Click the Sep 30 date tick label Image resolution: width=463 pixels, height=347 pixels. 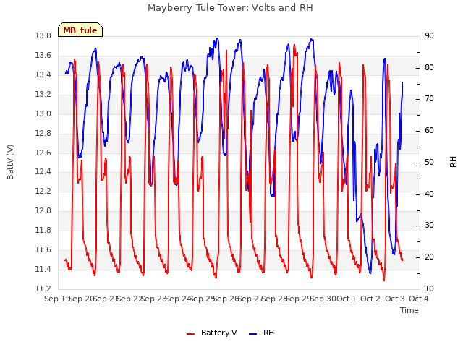pyautogui.click(x=323, y=299)
